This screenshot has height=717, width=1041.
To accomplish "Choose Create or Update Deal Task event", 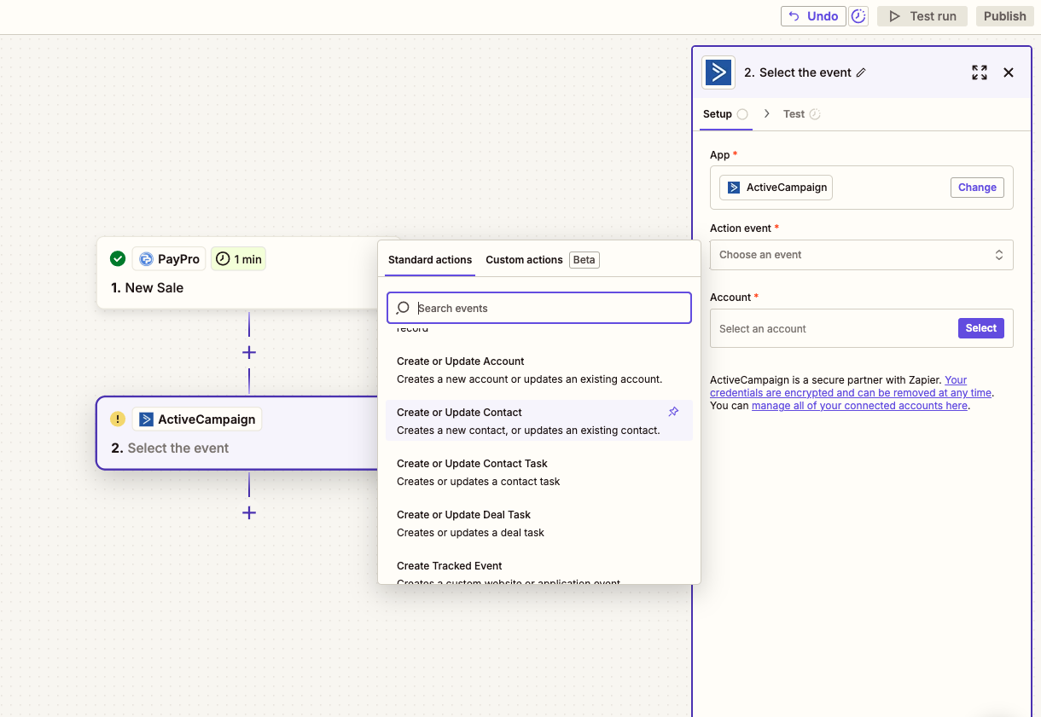I will [x=539, y=523].
